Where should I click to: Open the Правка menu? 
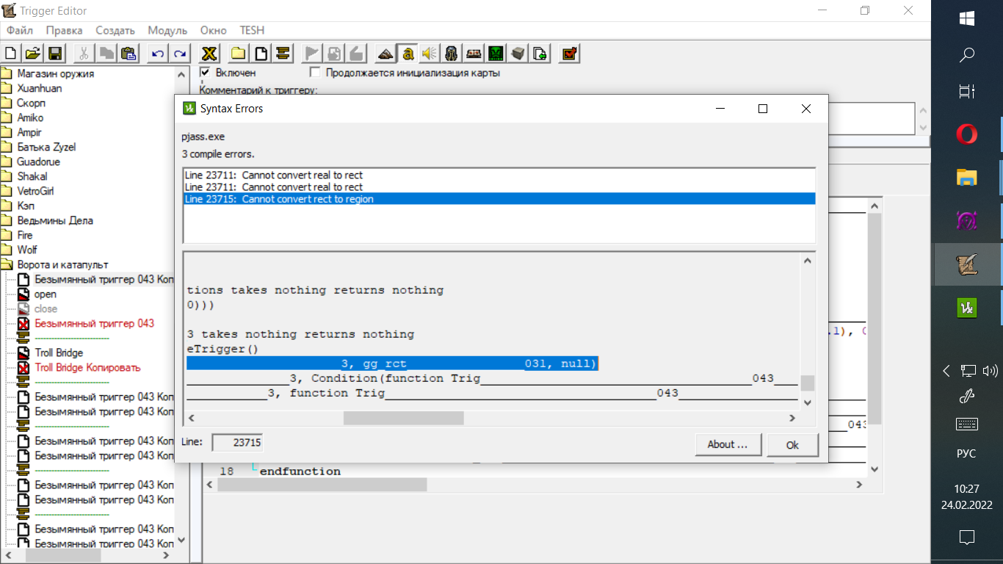64,31
